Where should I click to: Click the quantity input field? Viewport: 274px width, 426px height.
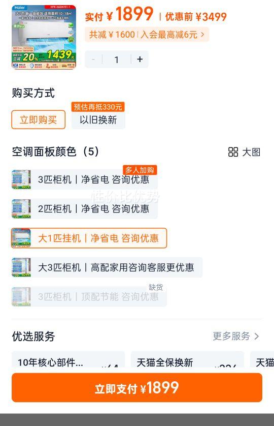pos(117,59)
